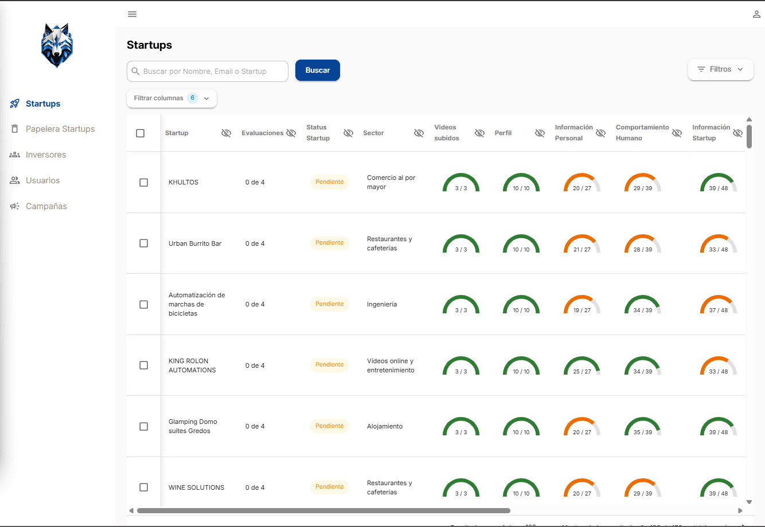Click the Buscar button
765x527 pixels.
coord(318,70)
